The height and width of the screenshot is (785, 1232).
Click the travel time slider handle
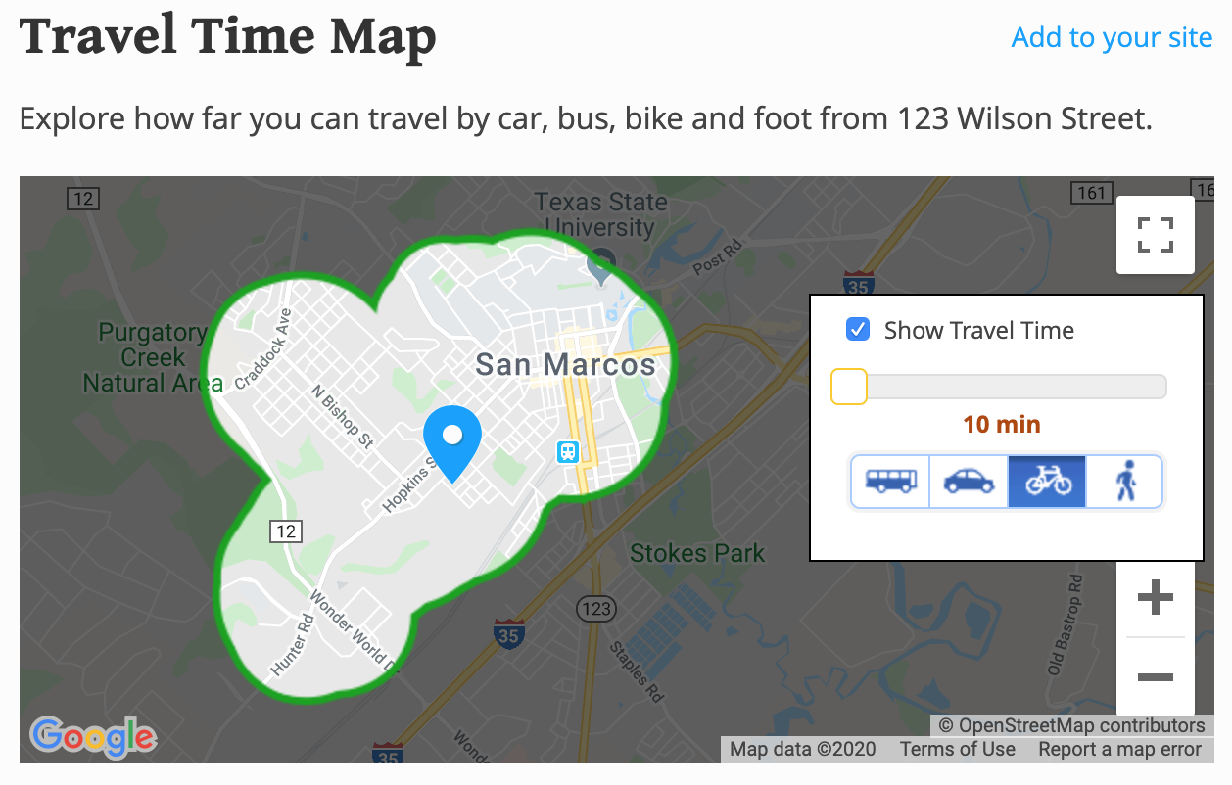pos(849,387)
